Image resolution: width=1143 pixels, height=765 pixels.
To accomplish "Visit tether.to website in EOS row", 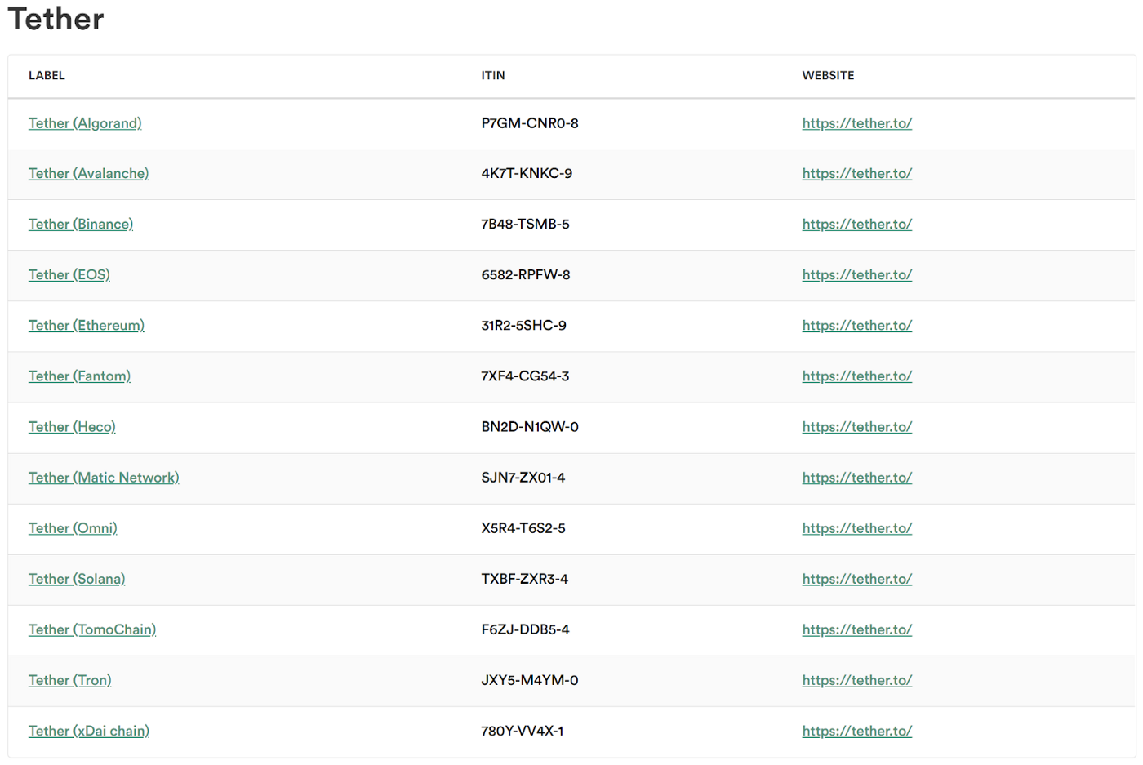I will 857,275.
